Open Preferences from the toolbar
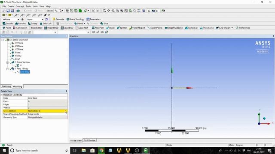The image size is (275, 154). [x=243, y=28]
